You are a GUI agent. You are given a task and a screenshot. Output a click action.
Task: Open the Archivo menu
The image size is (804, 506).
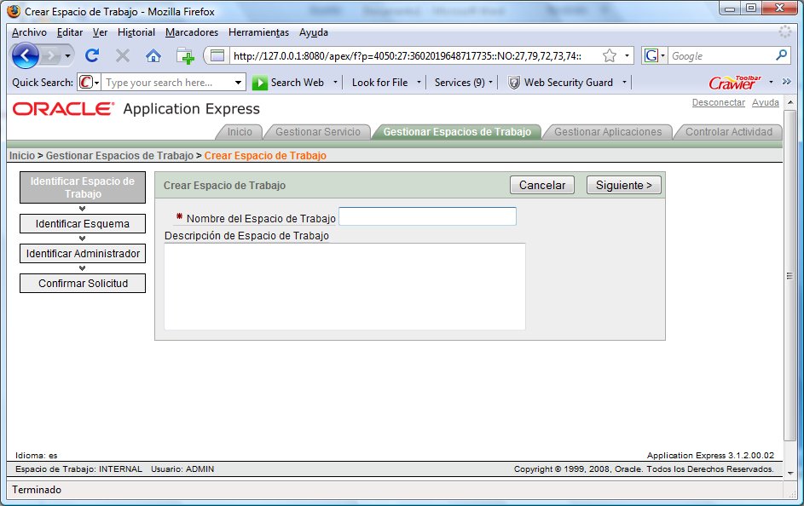coord(29,32)
